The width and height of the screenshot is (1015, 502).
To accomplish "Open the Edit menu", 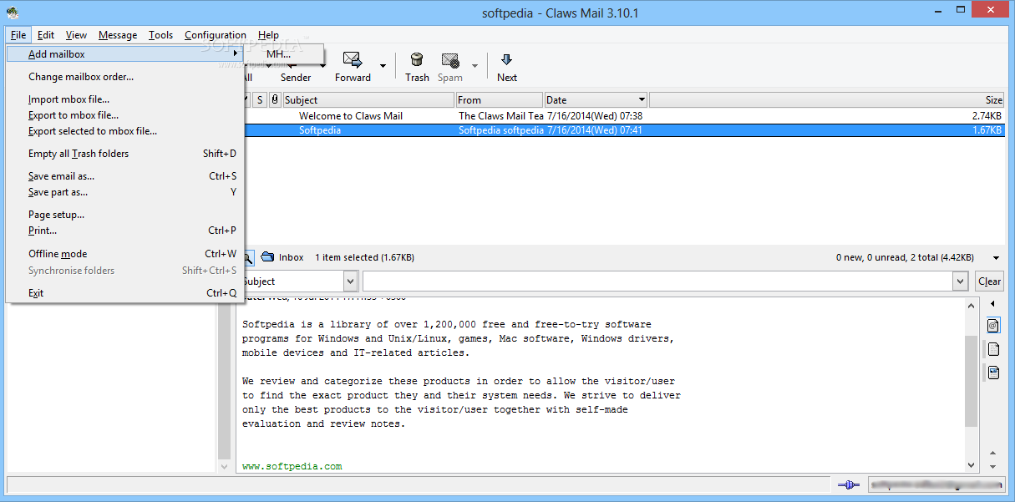I will pos(46,35).
